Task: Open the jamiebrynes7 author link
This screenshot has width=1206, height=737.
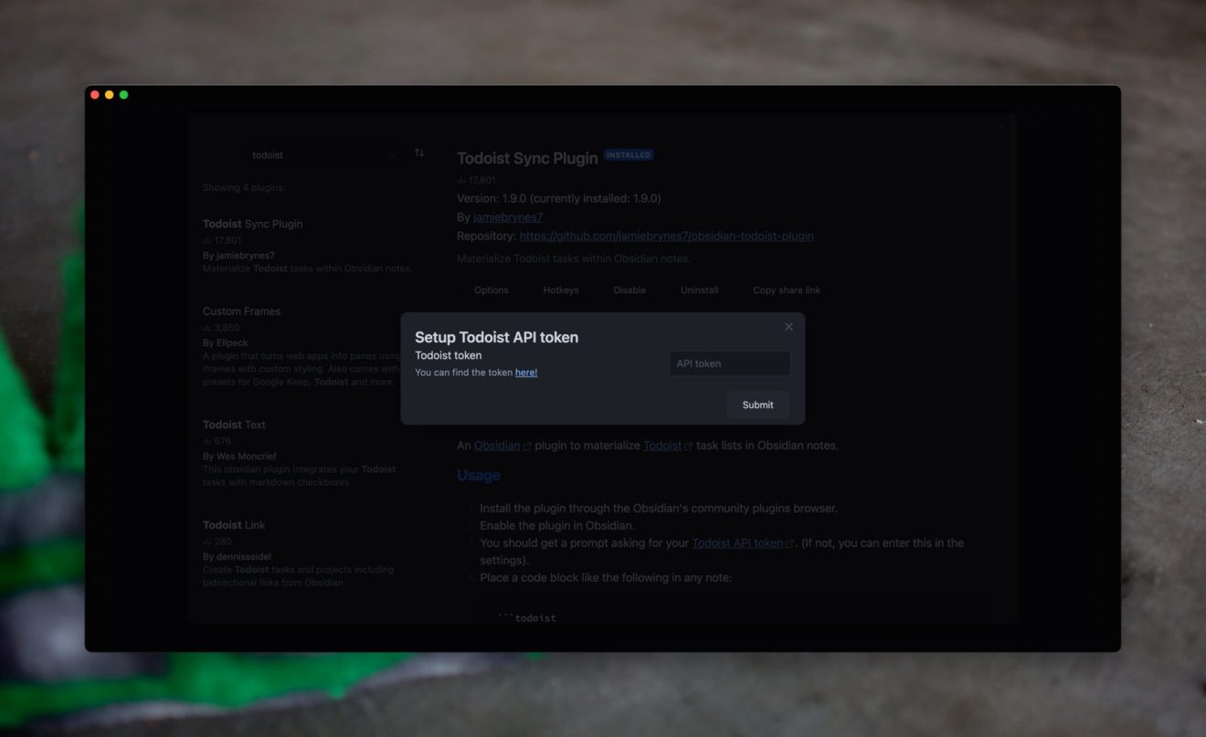Action: pyautogui.click(x=507, y=217)
